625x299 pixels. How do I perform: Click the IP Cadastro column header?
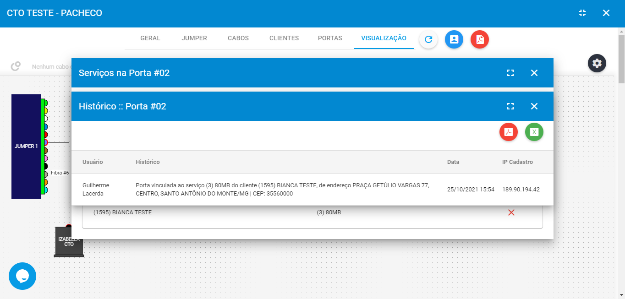point(517,162)
